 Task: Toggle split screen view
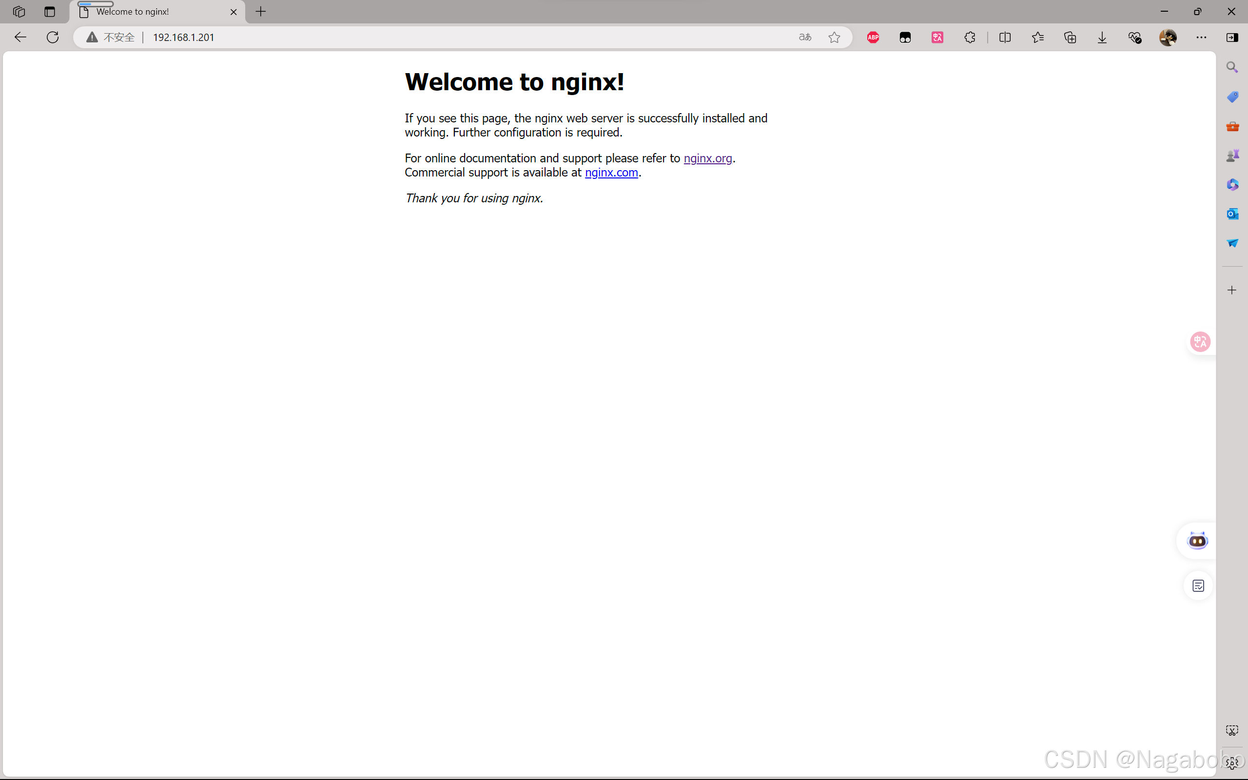tap(1005, 37)
